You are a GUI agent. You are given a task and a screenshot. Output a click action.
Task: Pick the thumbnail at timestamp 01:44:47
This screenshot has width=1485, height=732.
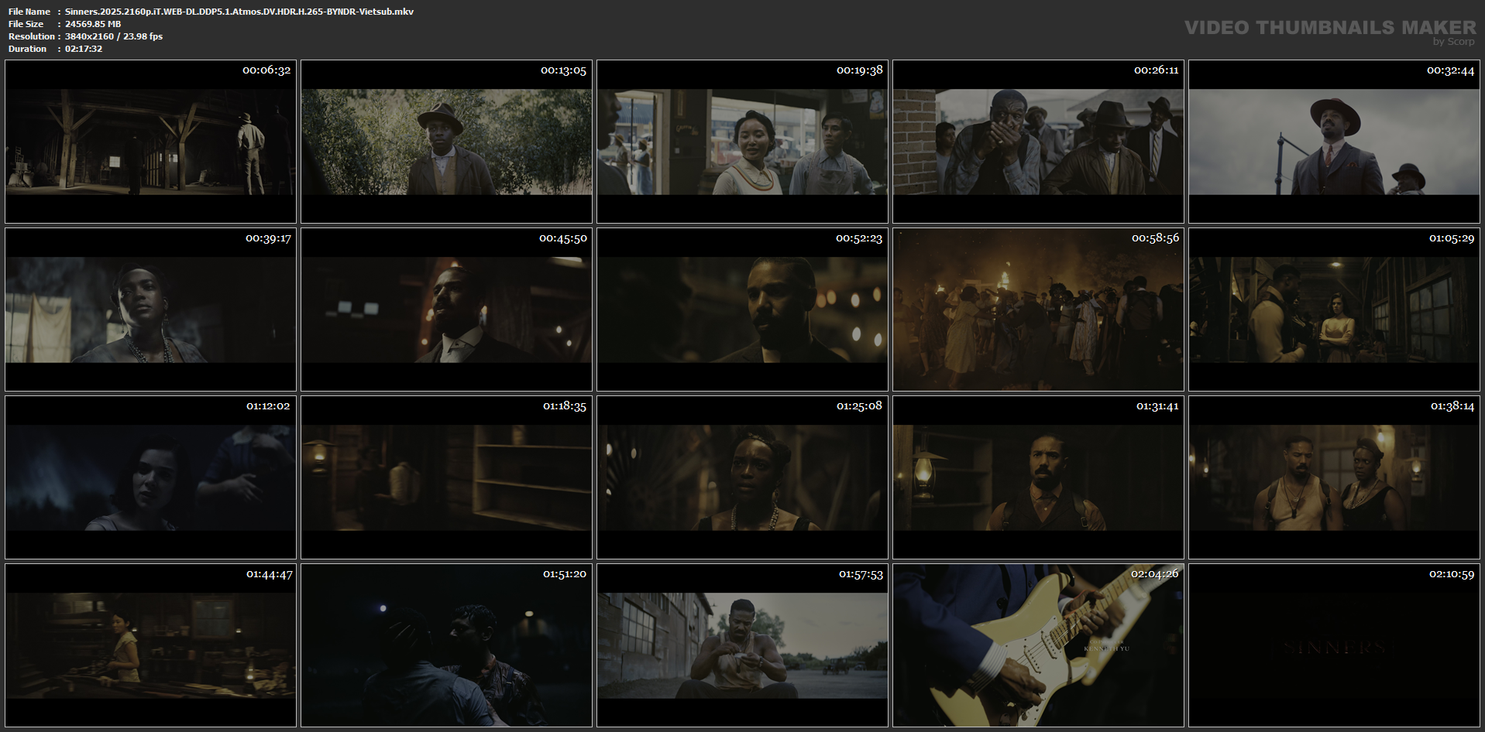[150, 645]
